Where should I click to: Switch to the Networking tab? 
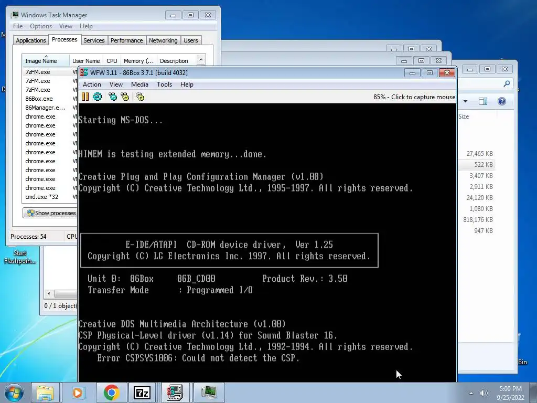tap(163, 40)
